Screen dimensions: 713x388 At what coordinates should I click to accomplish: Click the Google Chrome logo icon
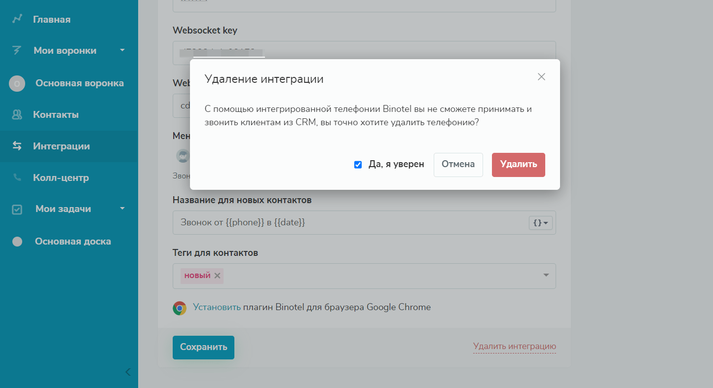[x=180, y=308]
